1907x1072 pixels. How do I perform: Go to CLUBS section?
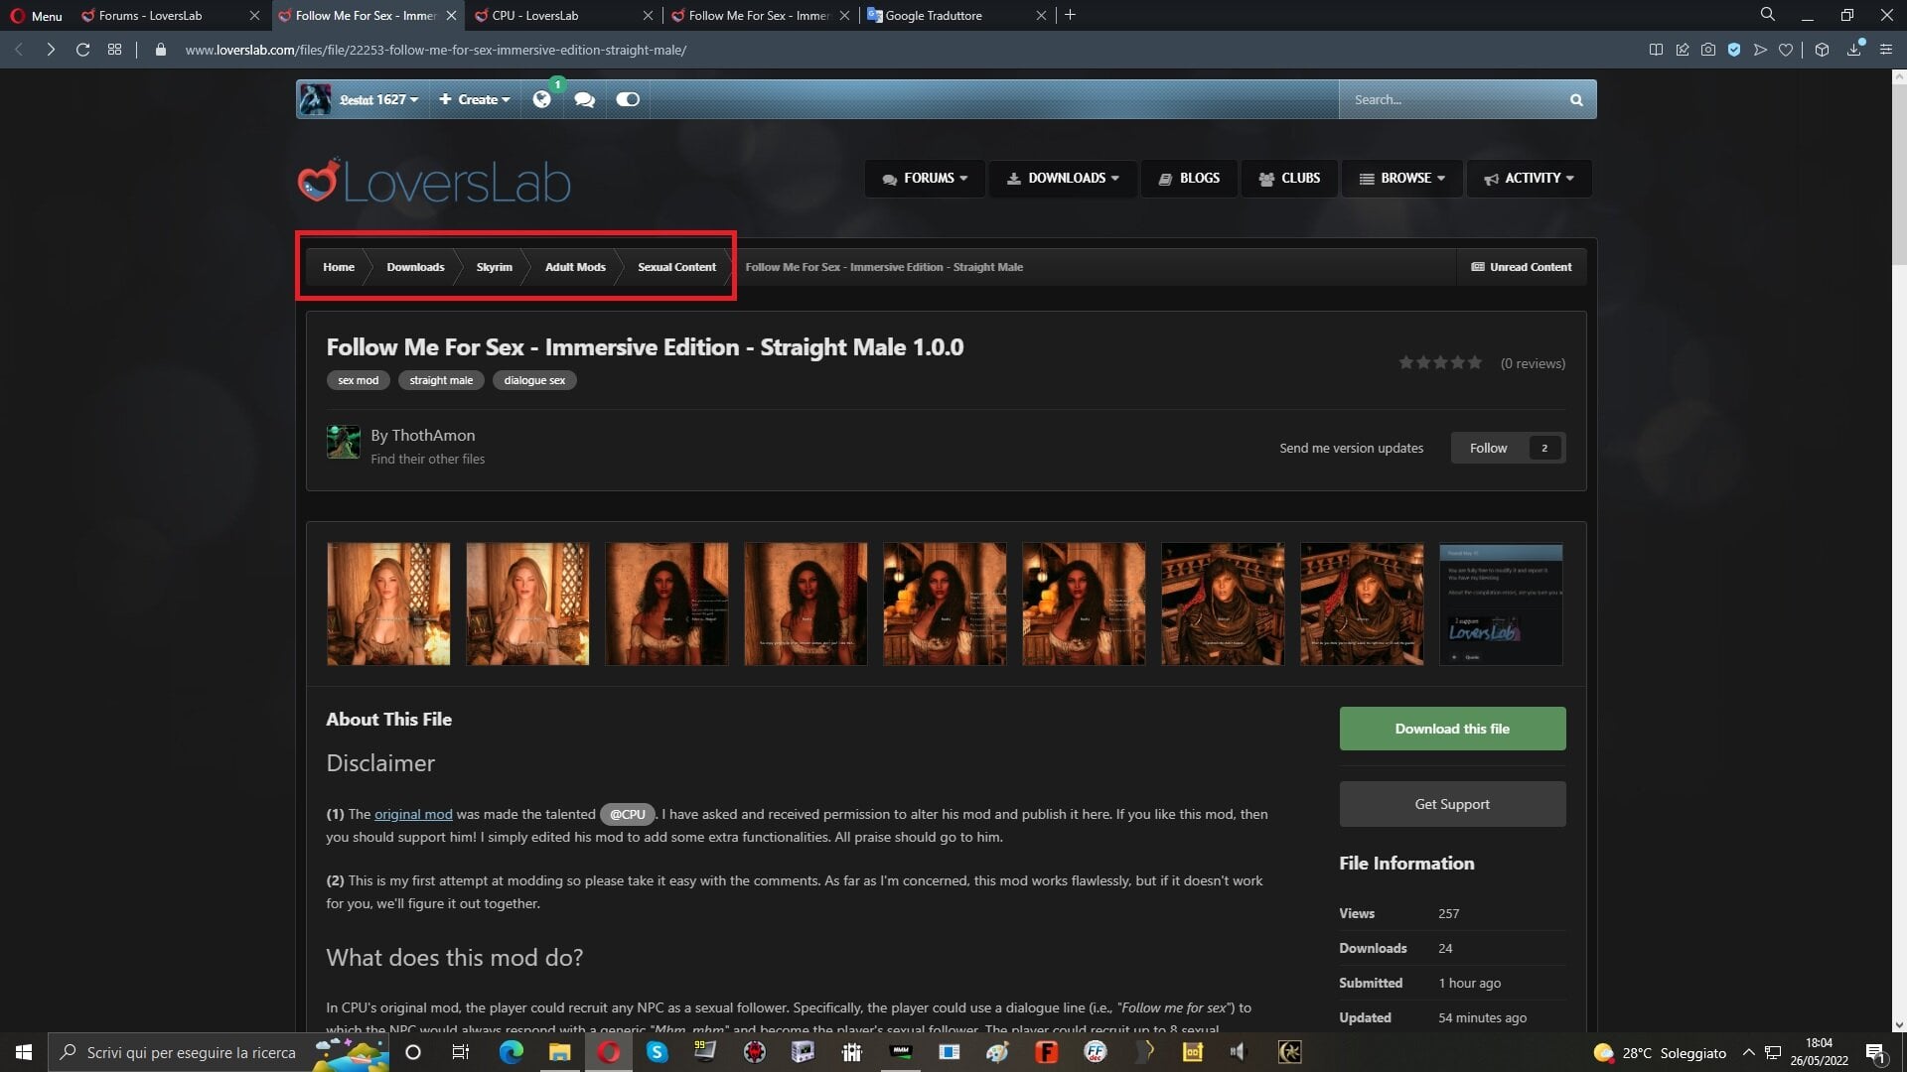(1289, 179)
